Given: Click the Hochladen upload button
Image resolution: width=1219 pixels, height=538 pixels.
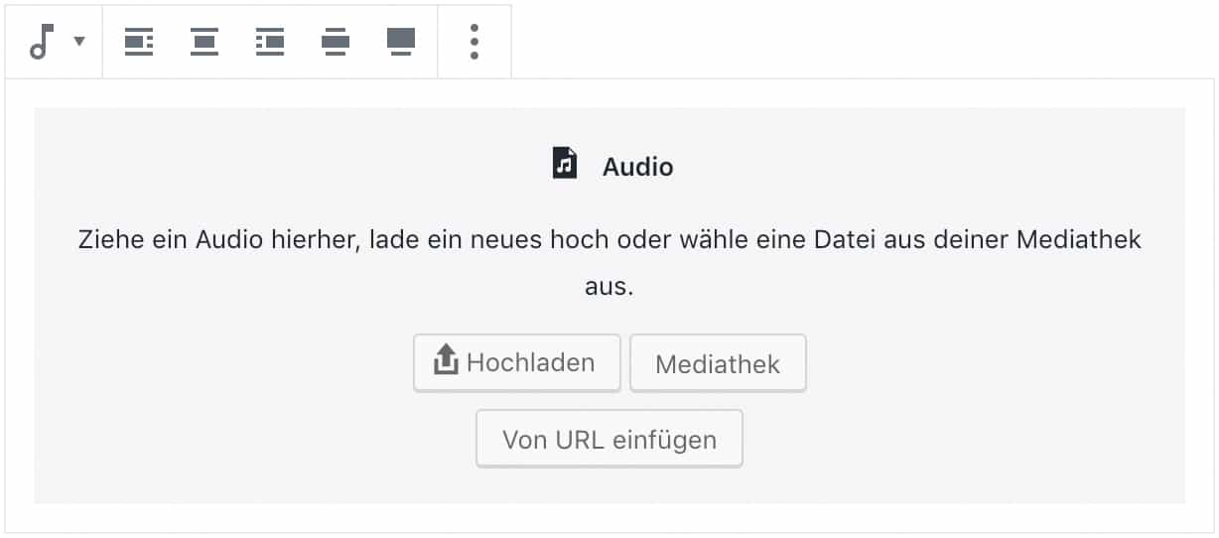Looking at the screenshot, I should coord(516,362).
